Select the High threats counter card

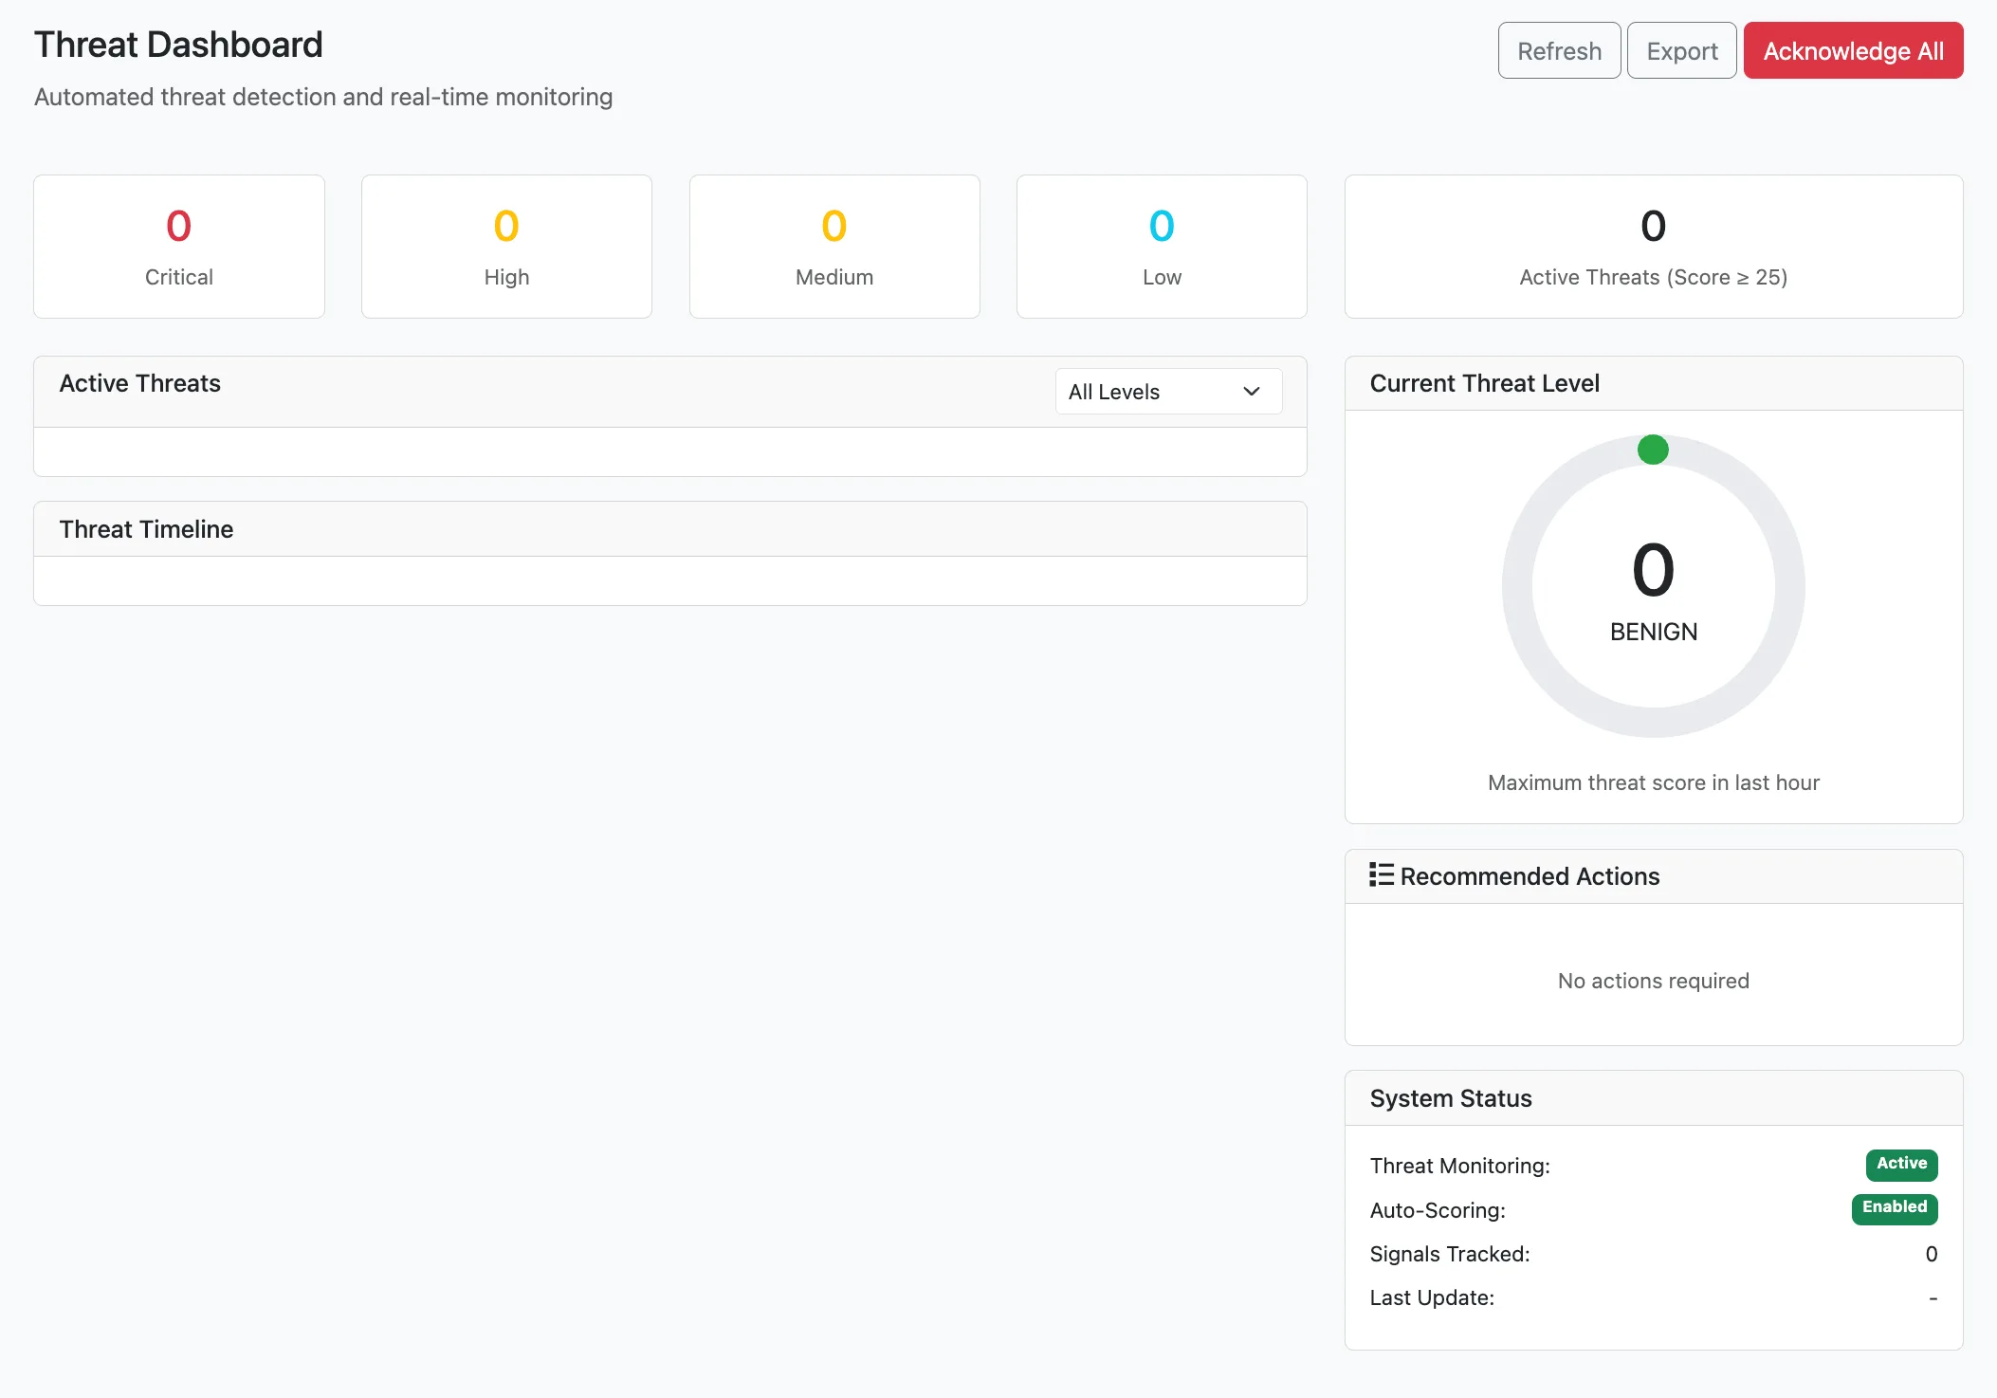[506, 246]
